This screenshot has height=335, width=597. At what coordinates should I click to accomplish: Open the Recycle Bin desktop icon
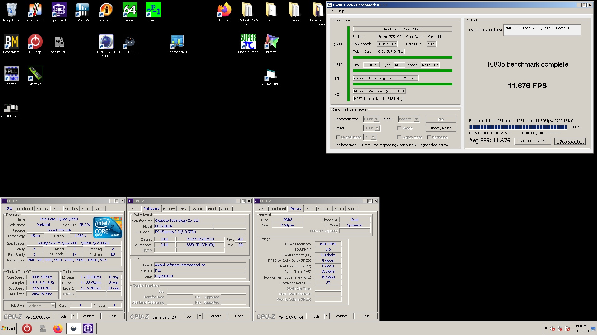(x=12, y=12)
